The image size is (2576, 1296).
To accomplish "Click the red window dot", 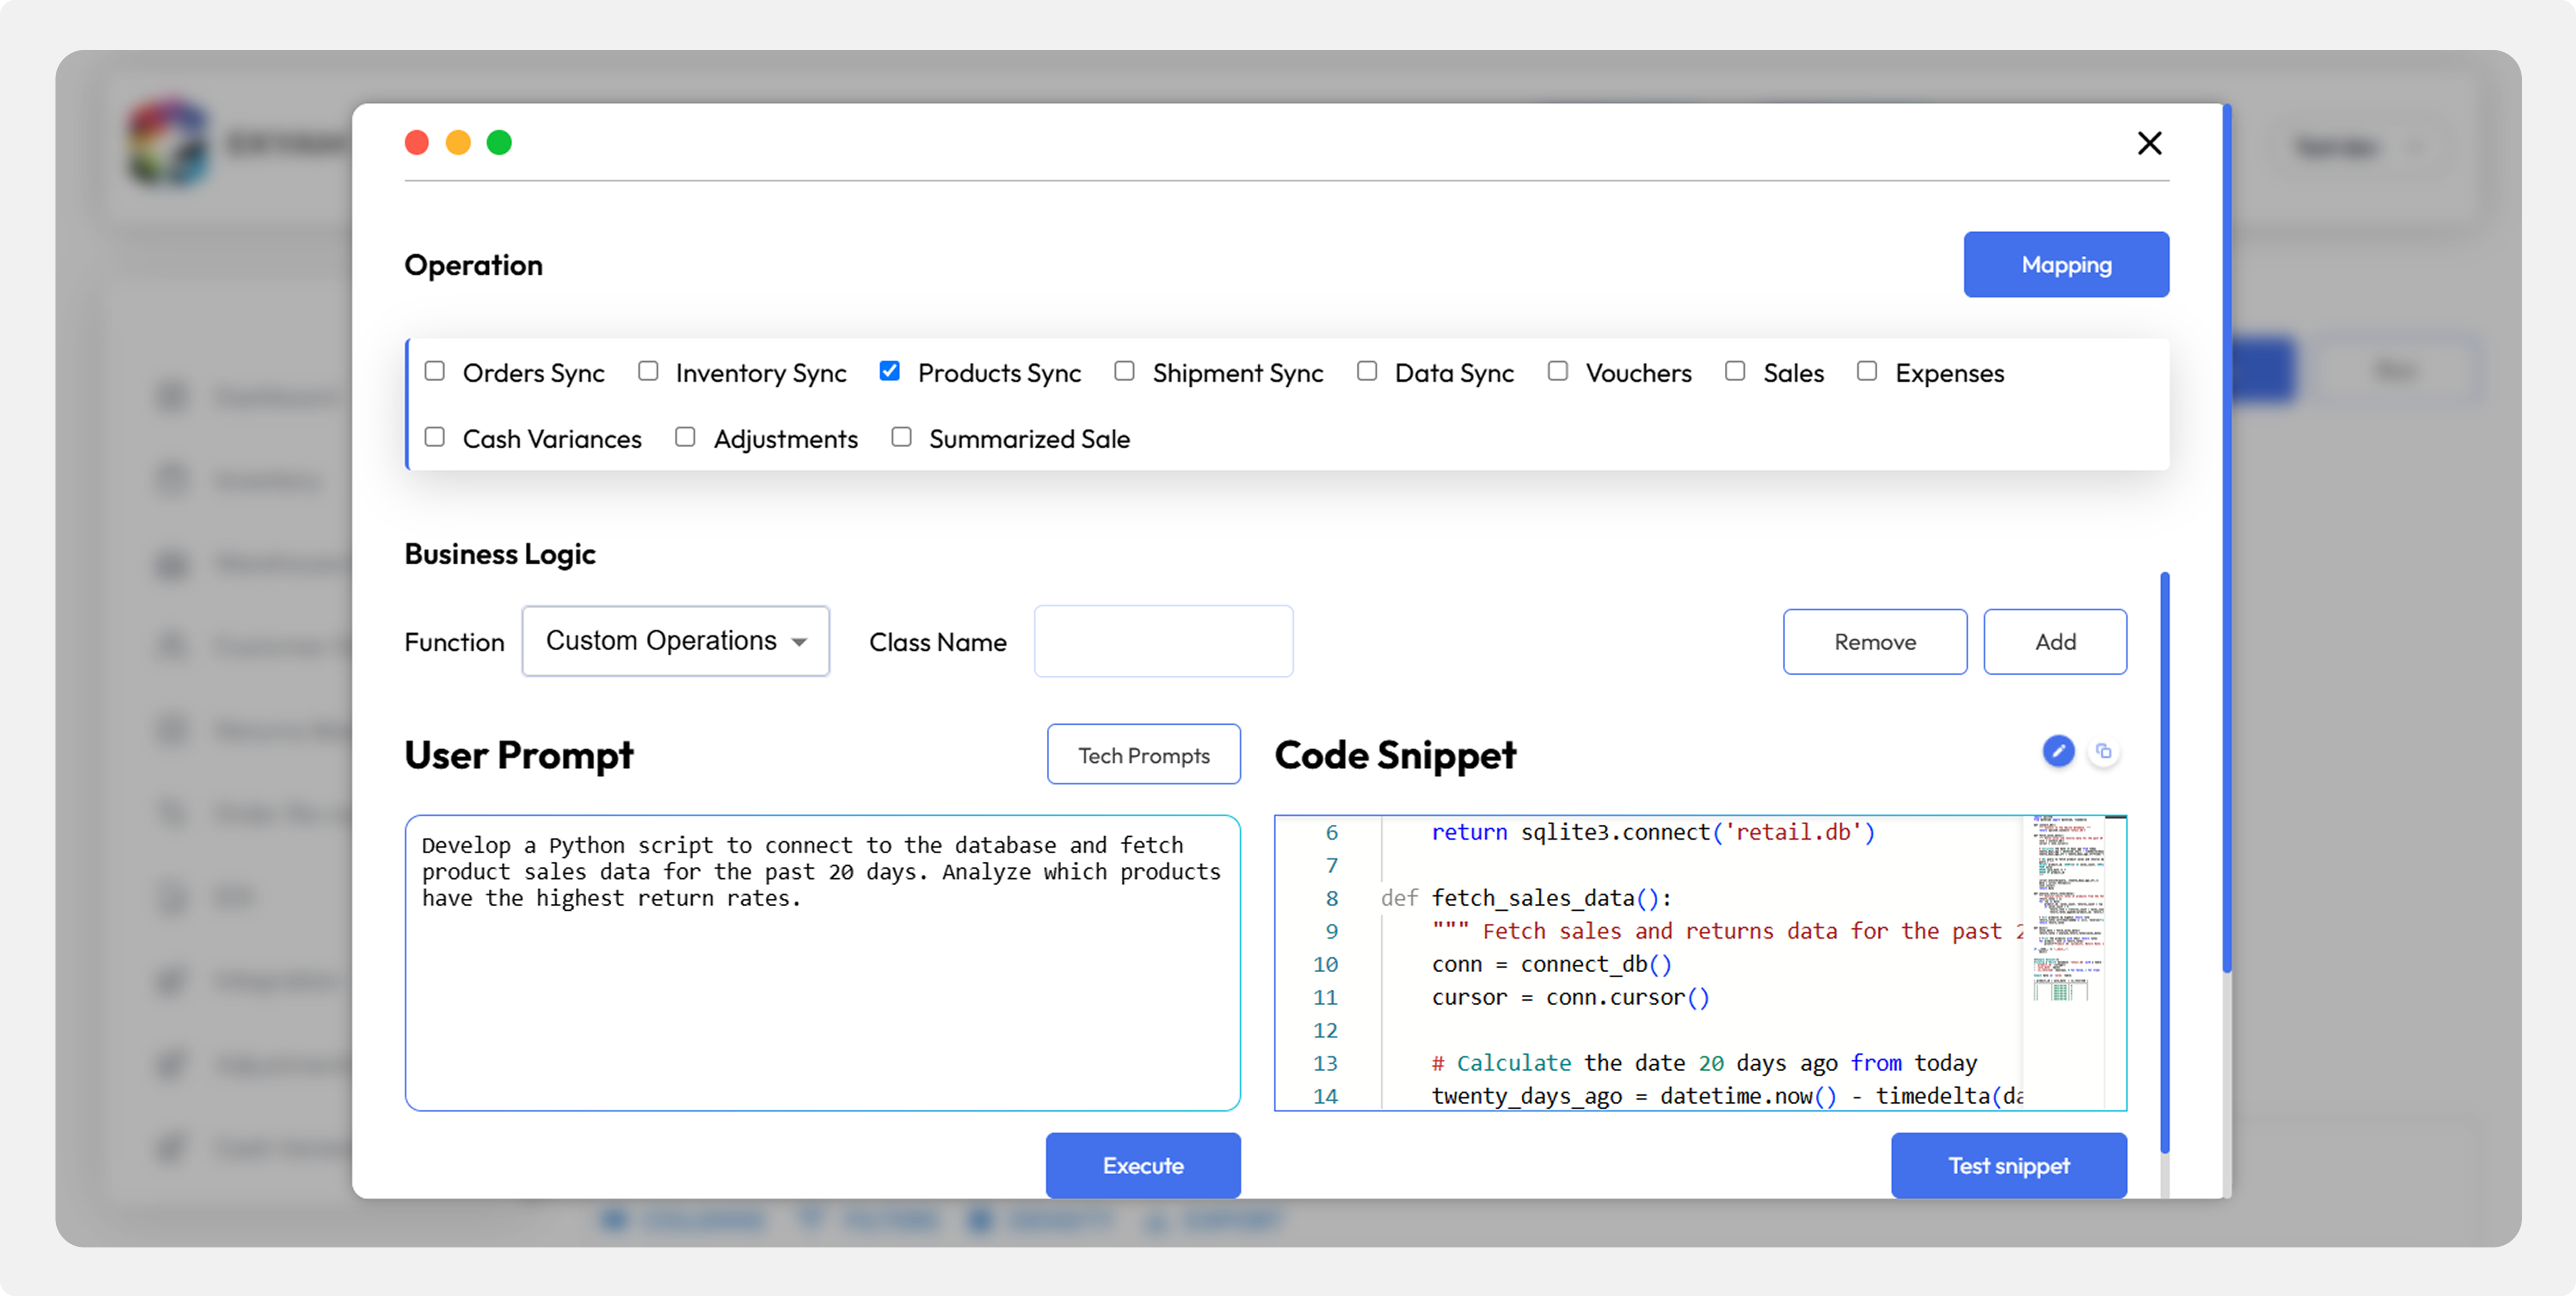I will point(417,143).
